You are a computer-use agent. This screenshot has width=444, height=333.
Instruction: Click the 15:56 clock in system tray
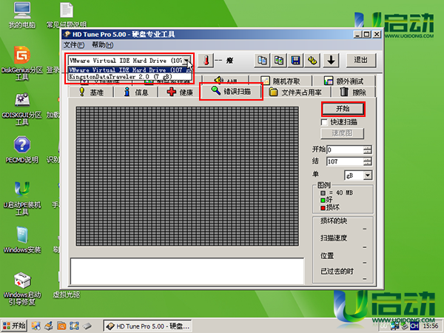pyautogui.click(x=431, y=326)
